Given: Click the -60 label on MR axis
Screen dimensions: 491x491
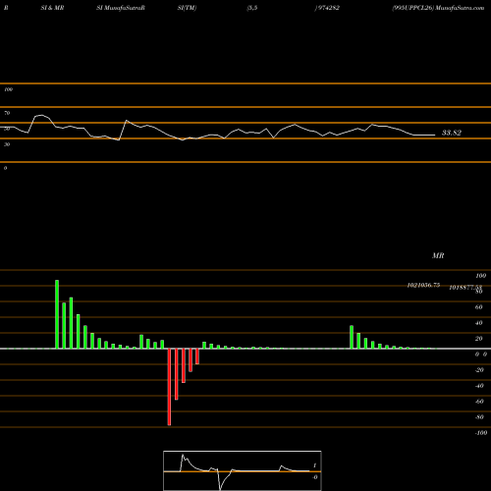Looking at the screenshot, I should tap(479, 402).
